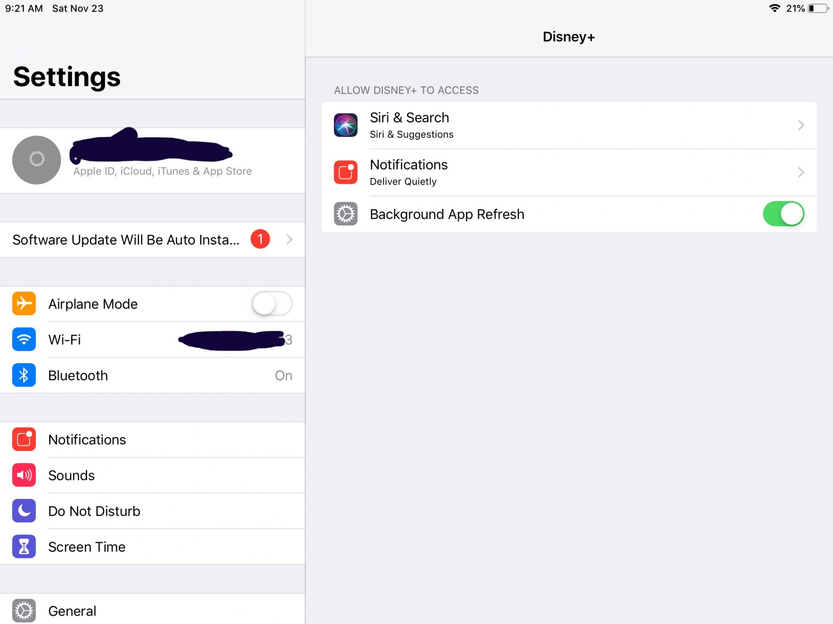Image resolution: width=833 pixels, height=624 pixels.
Task: Tap the blue Wi-Fi icon in sidebar
Action: coord(24,339)
